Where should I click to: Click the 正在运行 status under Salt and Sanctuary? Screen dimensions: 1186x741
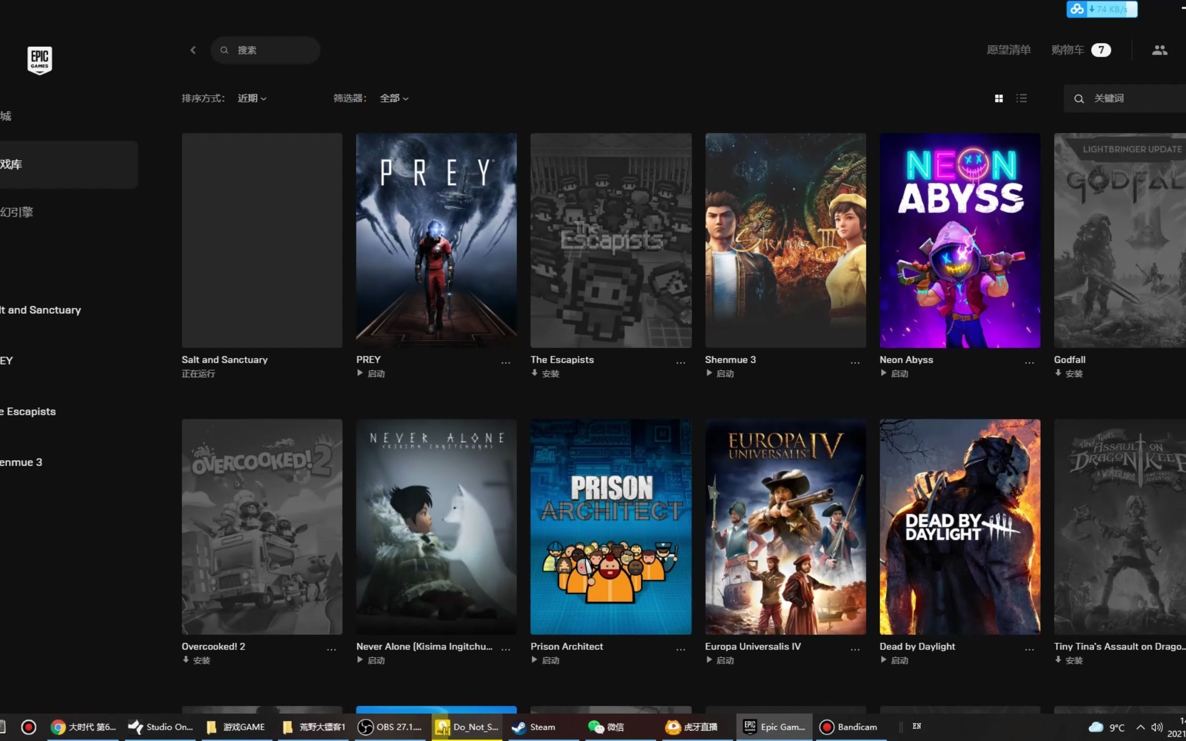198,374
